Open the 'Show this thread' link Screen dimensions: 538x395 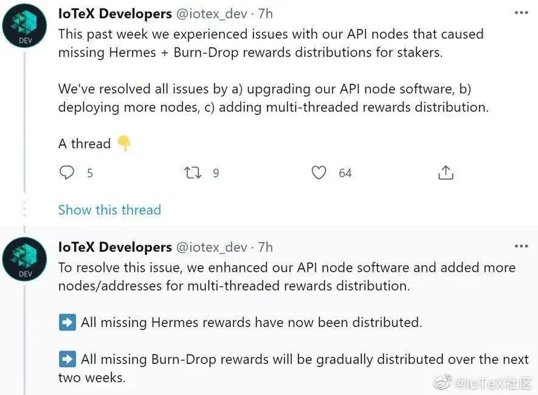(x=109, y=210)
